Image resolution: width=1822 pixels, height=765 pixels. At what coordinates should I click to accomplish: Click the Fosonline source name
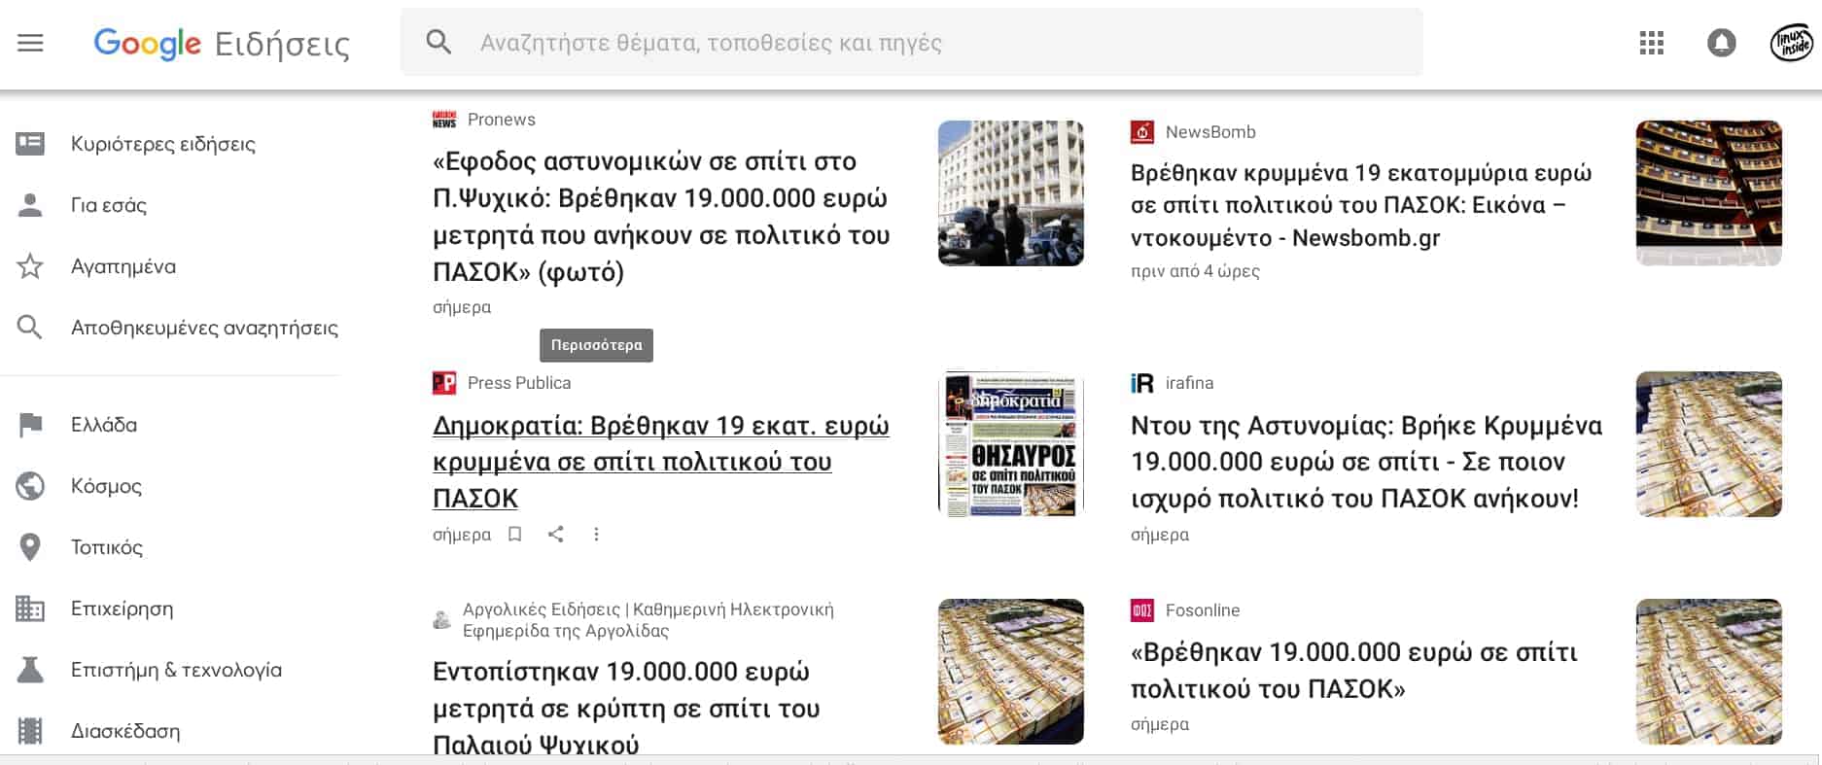click(1203, 610)
